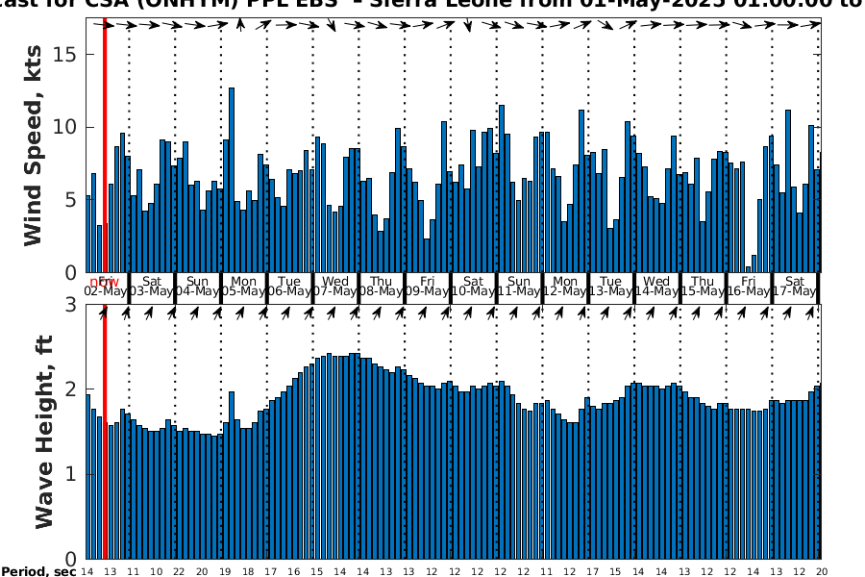Click the "Mon 05-May" day label

243,286
